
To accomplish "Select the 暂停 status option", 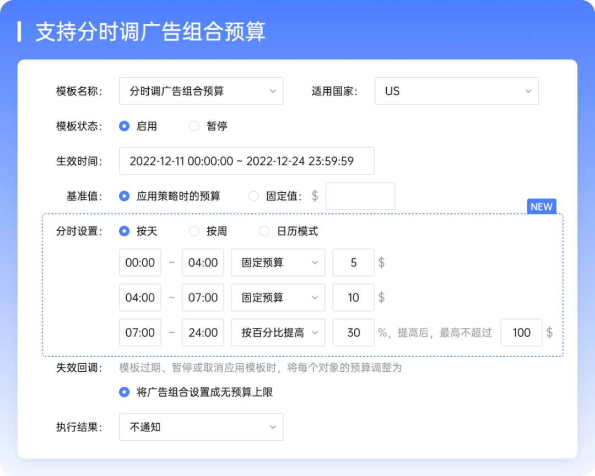I will click(194, 126).
